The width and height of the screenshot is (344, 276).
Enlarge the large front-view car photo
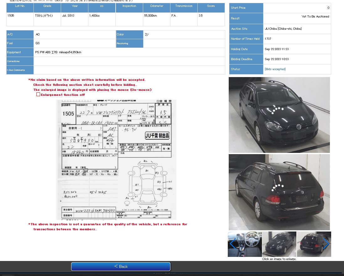coord(279,115)
